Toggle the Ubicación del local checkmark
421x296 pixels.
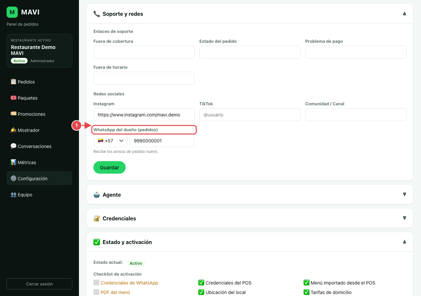201,292
